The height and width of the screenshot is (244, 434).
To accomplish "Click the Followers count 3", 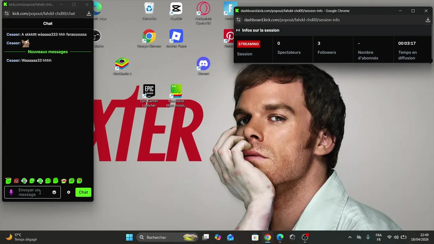I will (x=319, y=43).
